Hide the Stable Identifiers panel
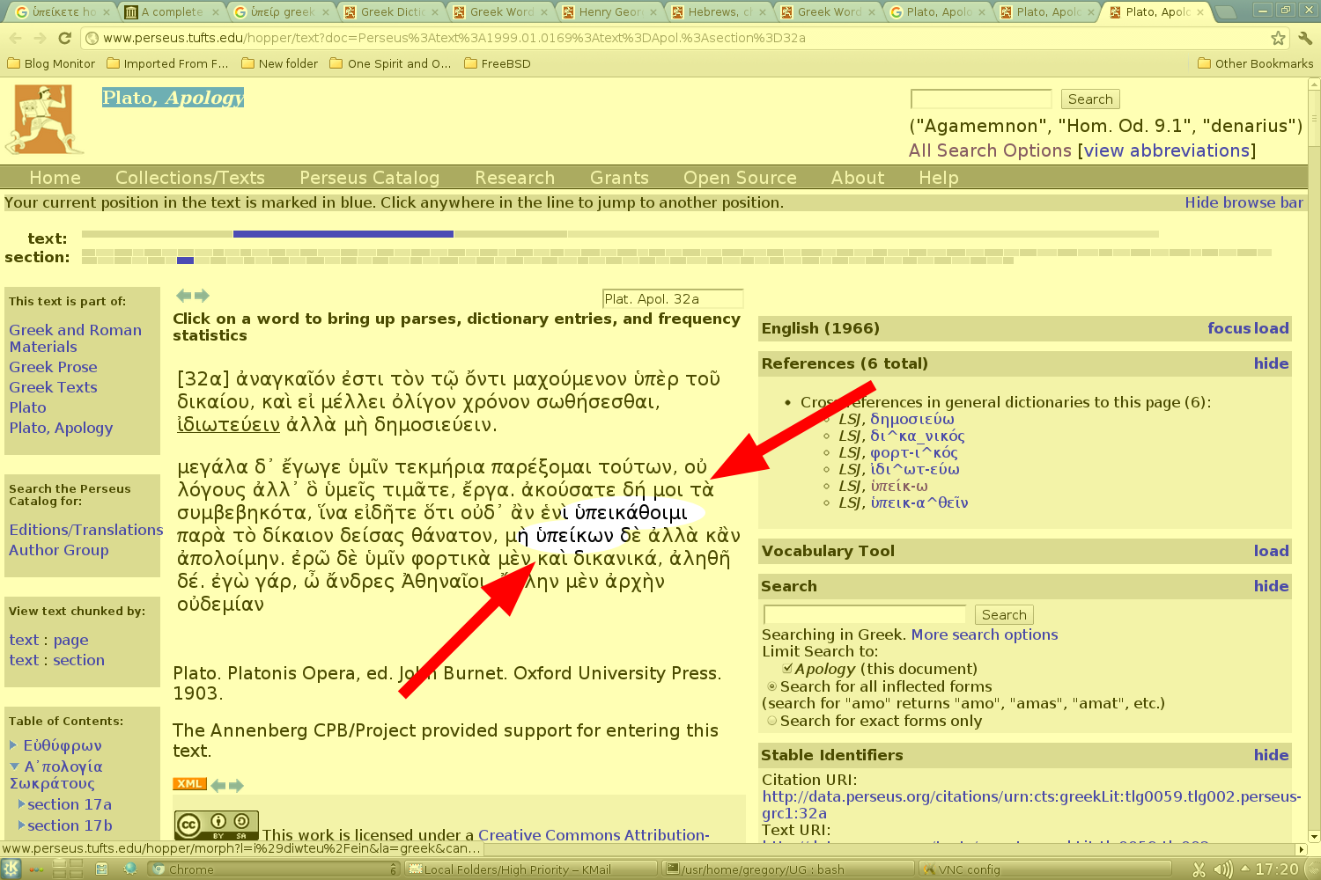 1271,755
